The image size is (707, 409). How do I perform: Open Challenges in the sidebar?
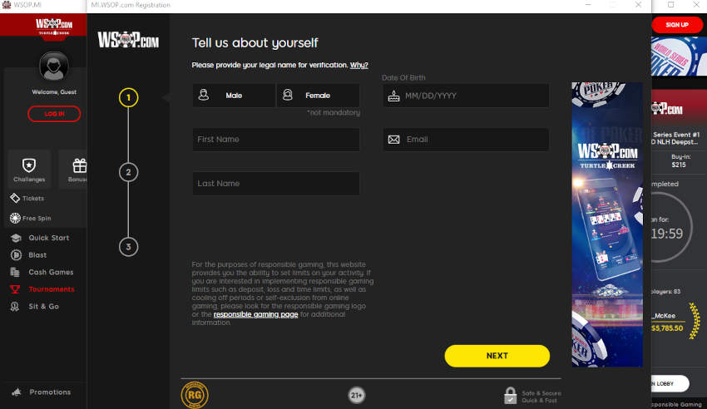[29, 170]
